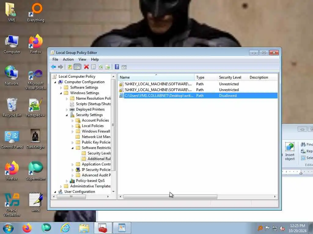Click the list pane horizontal scrollbar thumb
313x234 pixels.
170,197
